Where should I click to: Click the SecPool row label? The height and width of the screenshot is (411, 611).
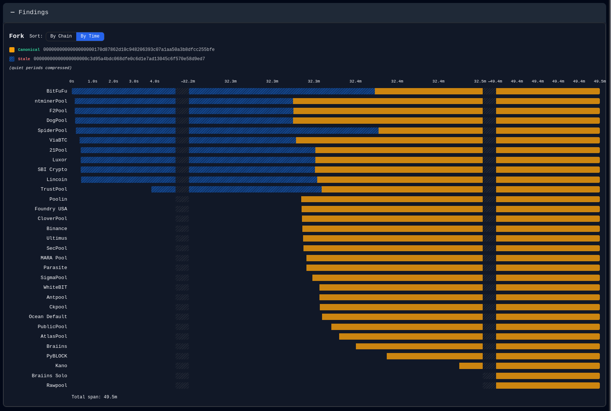(57, 248)
